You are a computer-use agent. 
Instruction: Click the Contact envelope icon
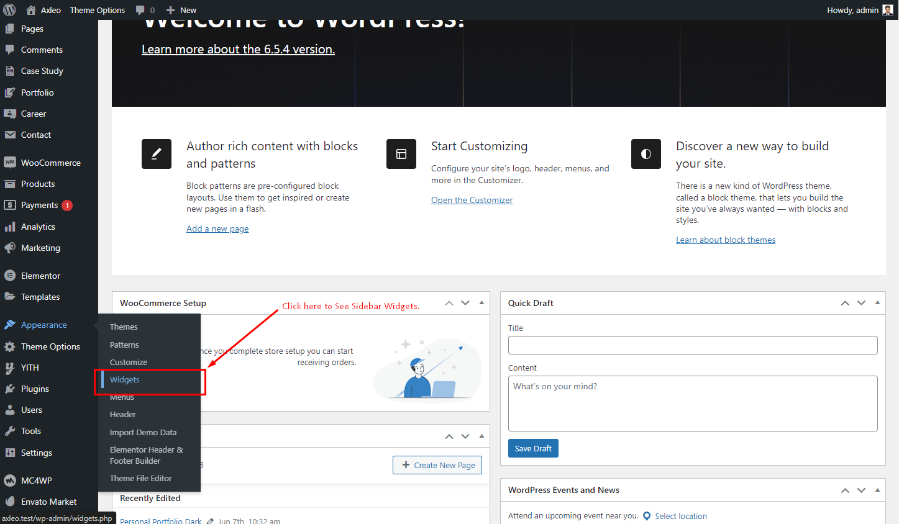tap(10, 135)
